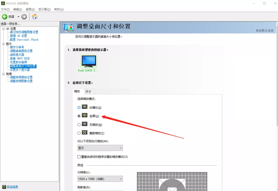Open the 1920 x 1080 resolution dropdown

coord(100,179)
